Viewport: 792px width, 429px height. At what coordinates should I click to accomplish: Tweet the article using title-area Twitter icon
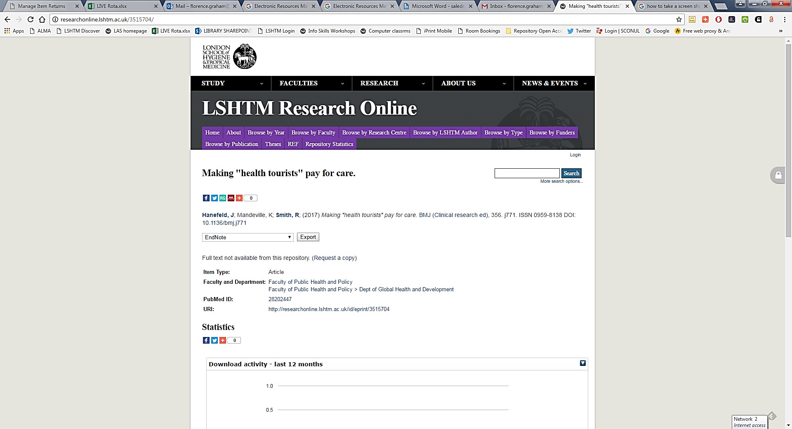pyautogui.click(x=214, y=198)
